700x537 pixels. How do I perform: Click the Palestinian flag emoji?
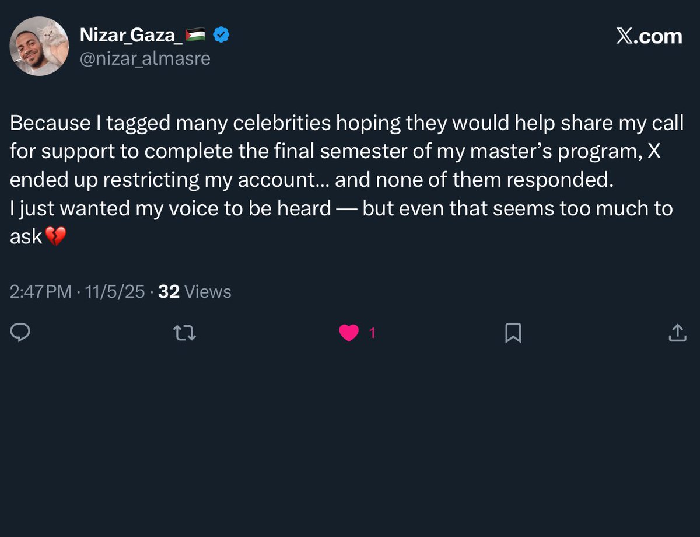point(195,36)
